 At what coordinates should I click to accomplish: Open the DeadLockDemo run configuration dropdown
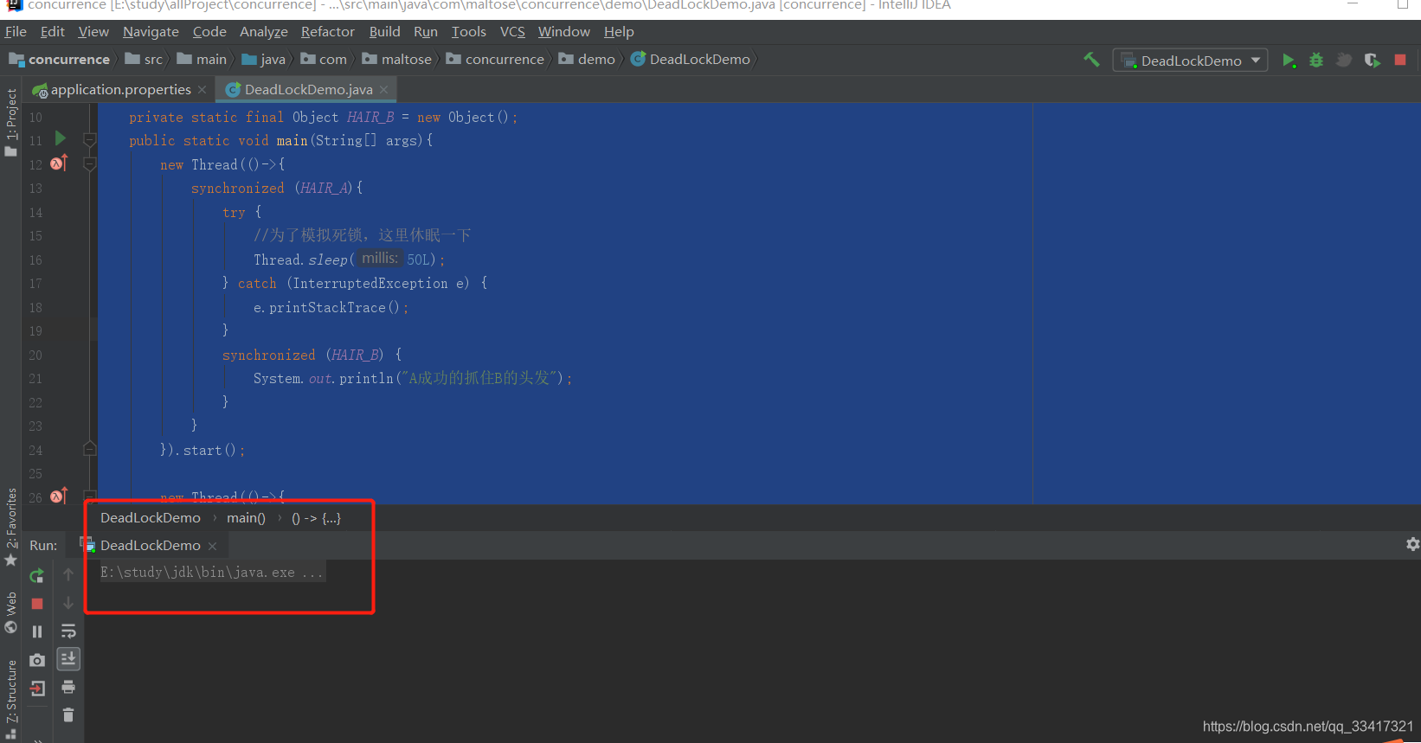[1190, 61]
